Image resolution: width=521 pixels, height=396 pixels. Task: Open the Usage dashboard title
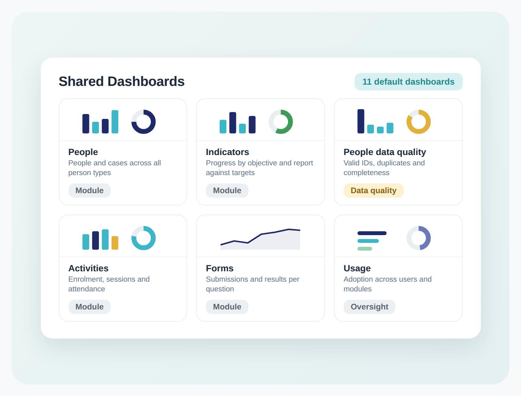pos(357,268)
